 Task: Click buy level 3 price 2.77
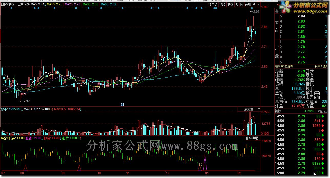coord(301,52)
